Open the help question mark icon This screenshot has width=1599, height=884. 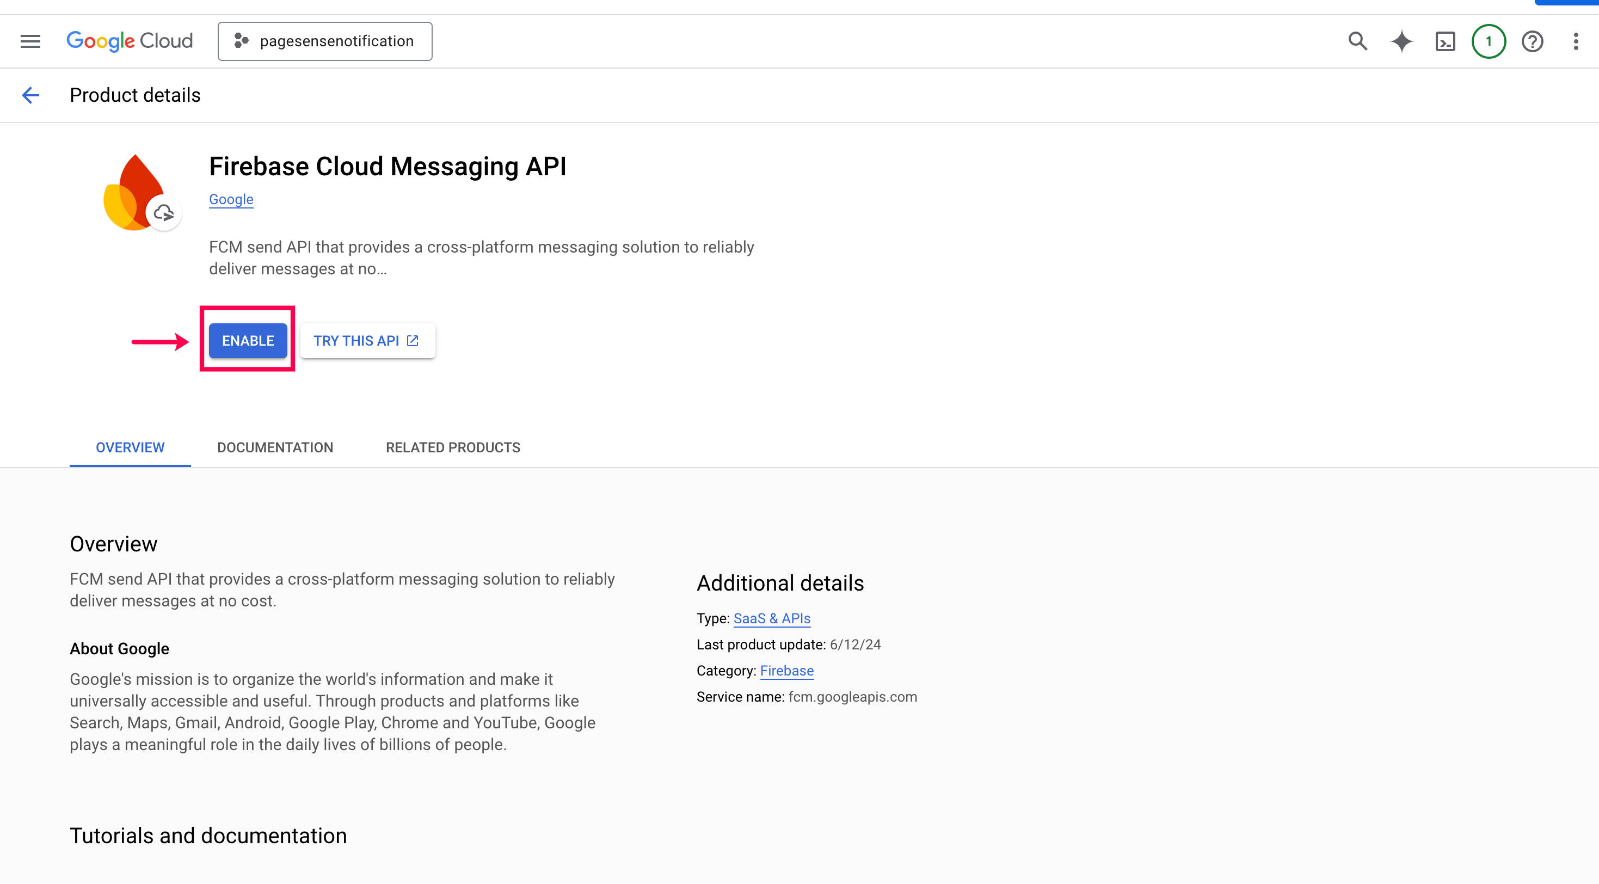click(1532, 41)
